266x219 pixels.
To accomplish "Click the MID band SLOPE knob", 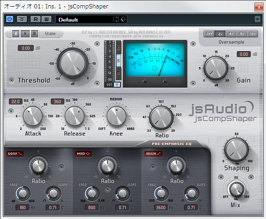I will click(122, 193).
